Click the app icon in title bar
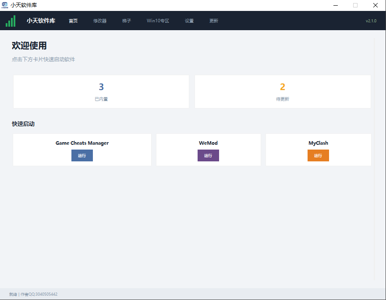This screenshot has width=386, height=300. (x=5, y=5)
